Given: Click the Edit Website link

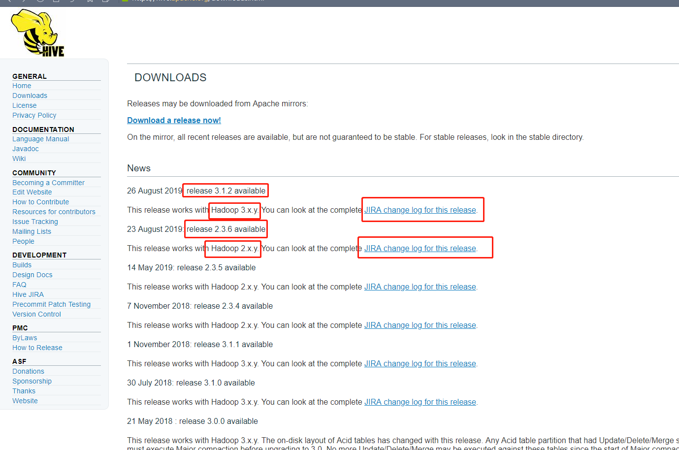Looking at the screenshot, I should [x=32, y=192].
